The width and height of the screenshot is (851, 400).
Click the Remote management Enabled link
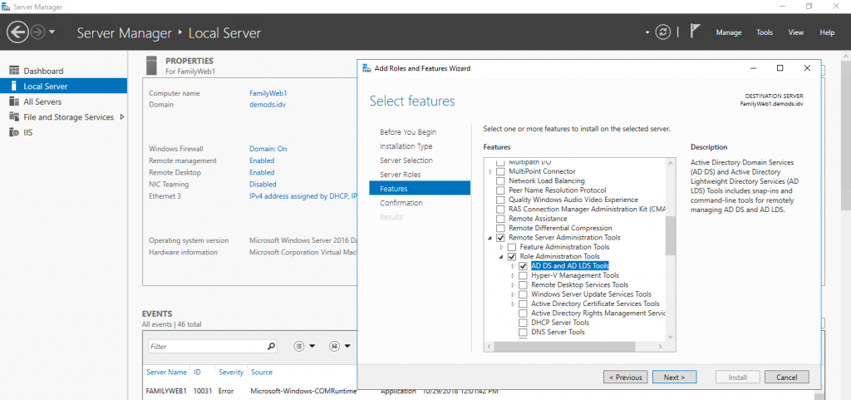coord(262,160)
